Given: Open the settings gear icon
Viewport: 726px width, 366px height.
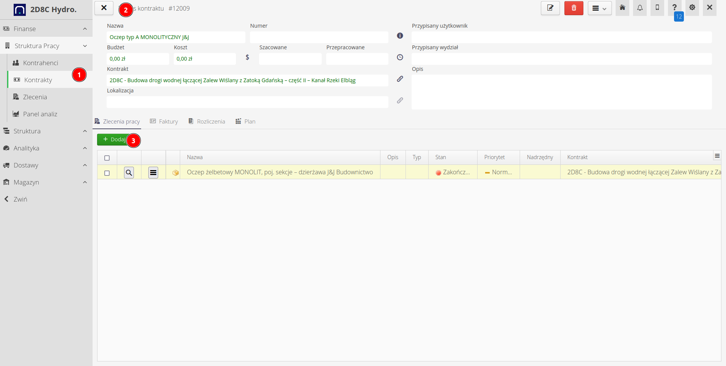Looking at the screenshot, I should pyautogui.click(x=692, y=8).
